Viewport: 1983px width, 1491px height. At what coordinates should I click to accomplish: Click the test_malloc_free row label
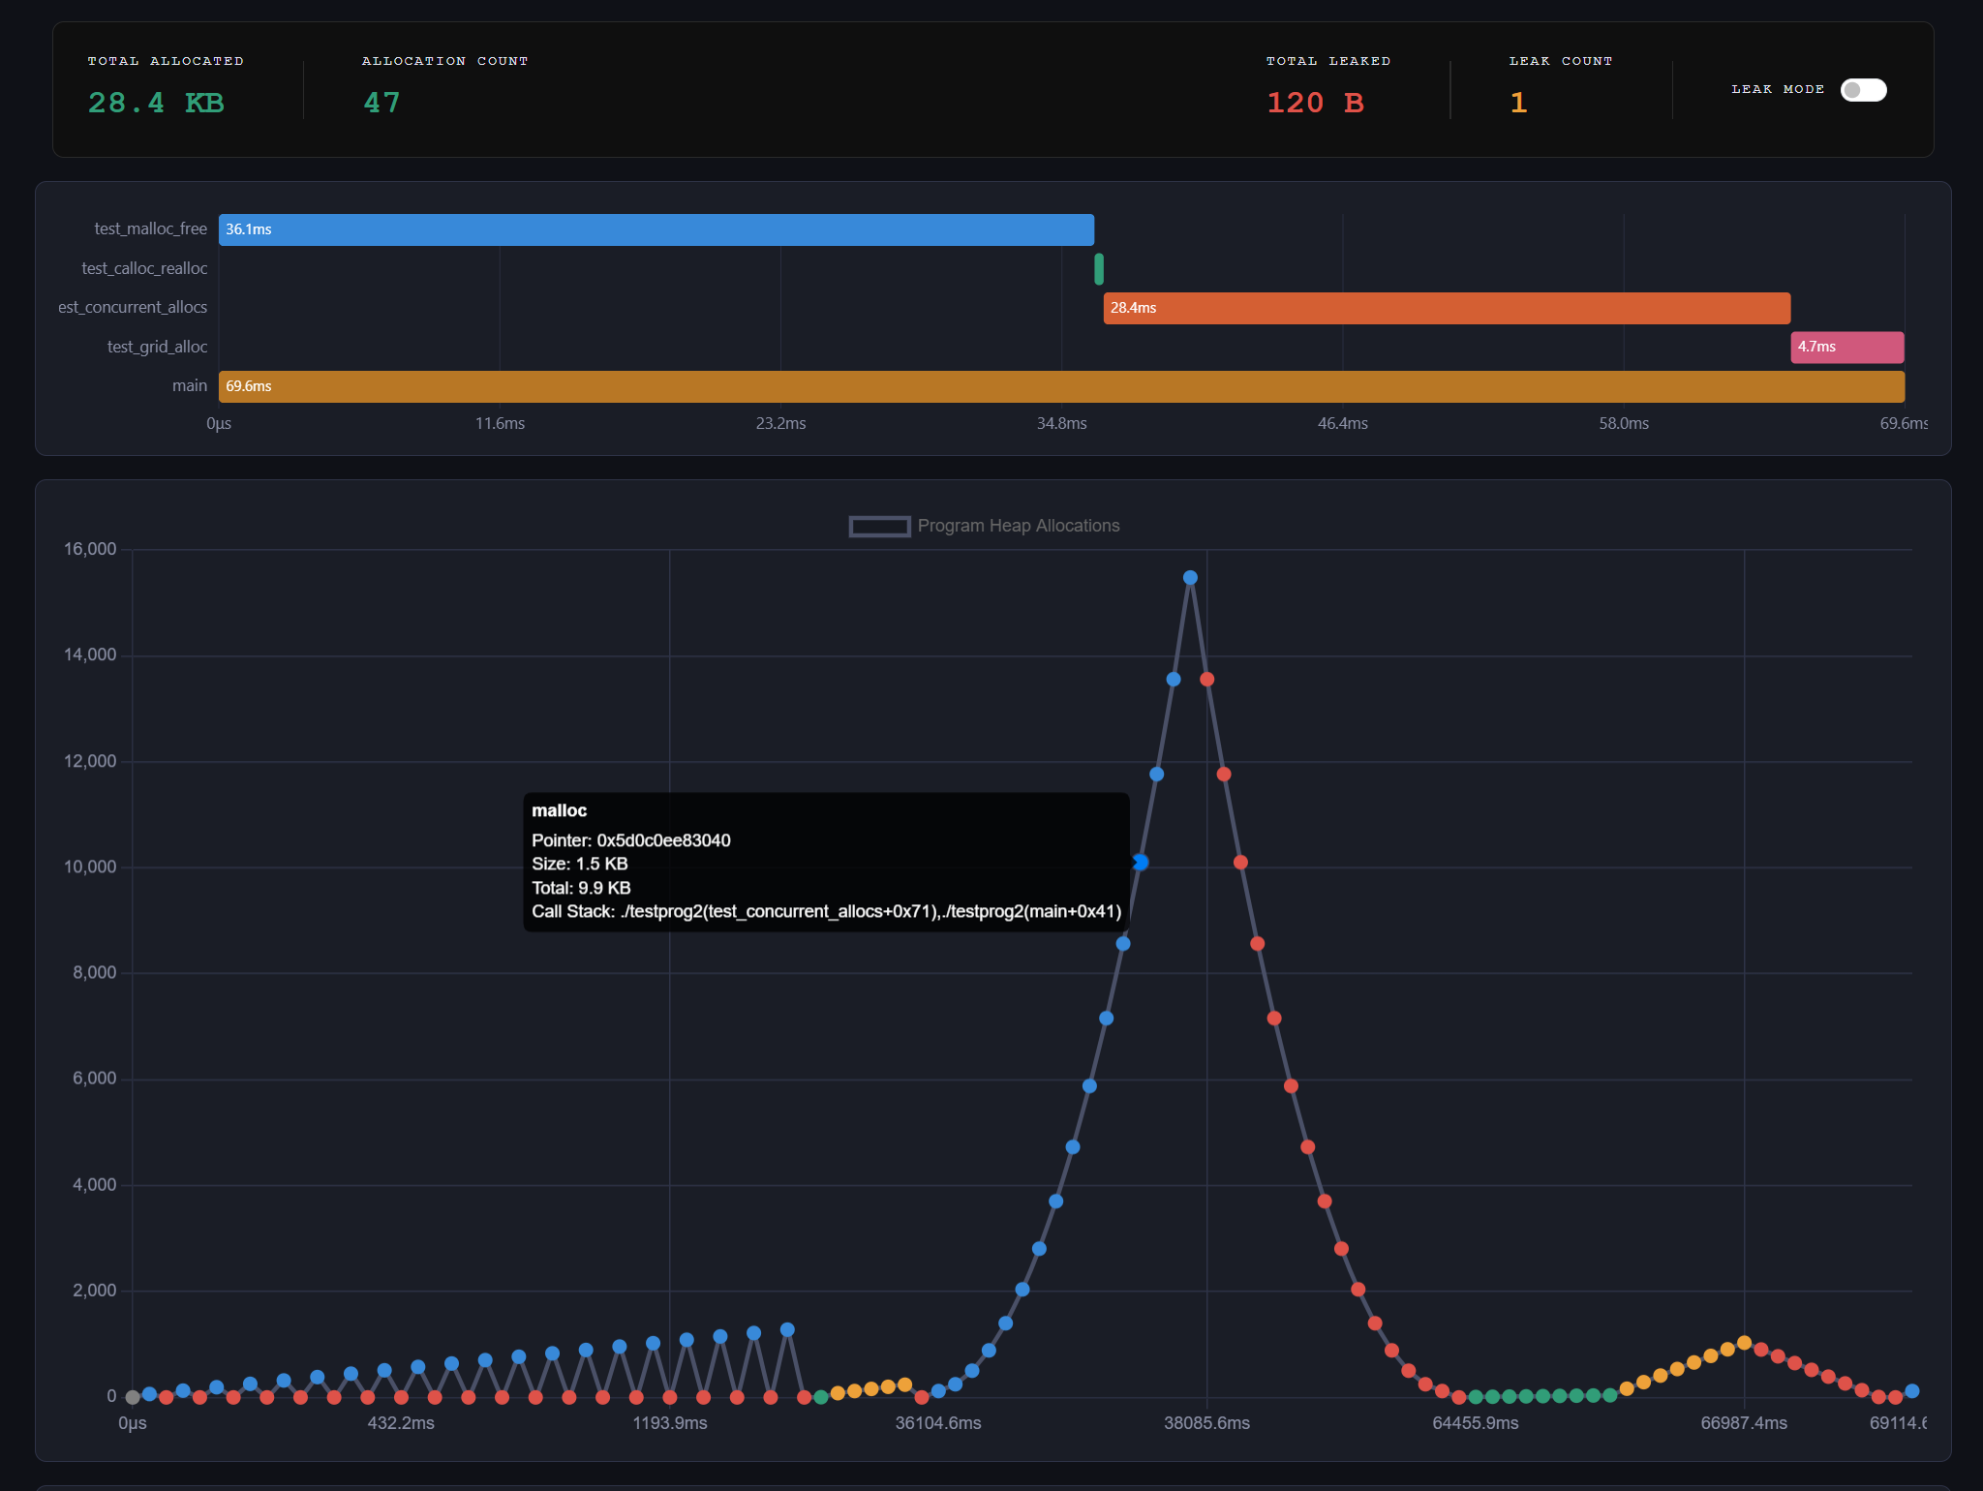pos(150,229)
